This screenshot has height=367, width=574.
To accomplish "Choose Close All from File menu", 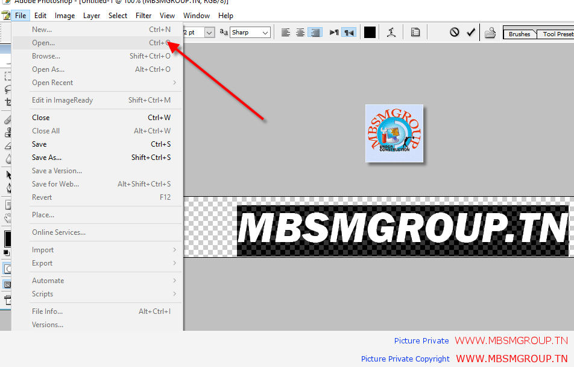I will pos(97,131).
